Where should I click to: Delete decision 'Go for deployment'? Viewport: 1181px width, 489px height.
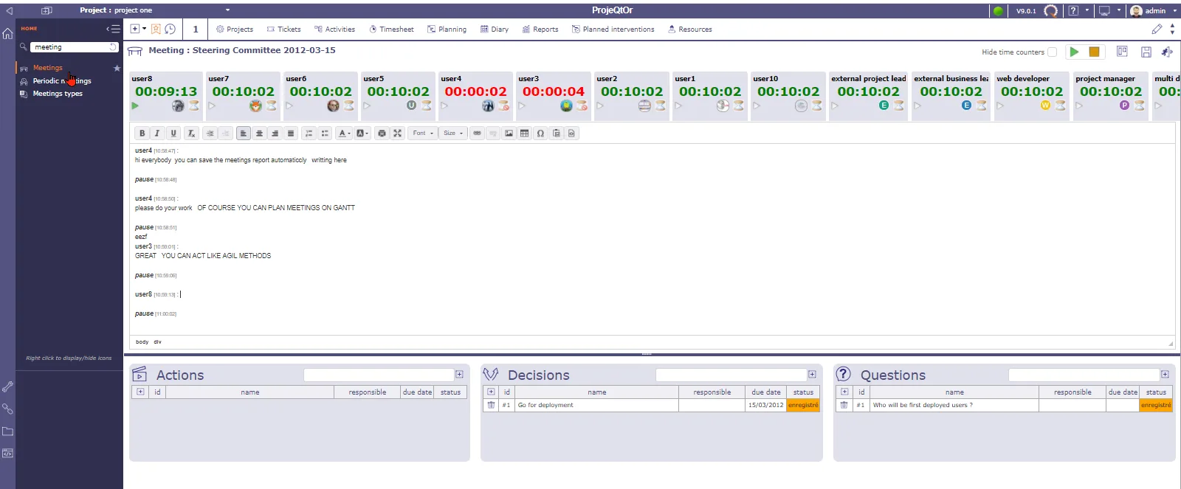[x=491, y=405]
